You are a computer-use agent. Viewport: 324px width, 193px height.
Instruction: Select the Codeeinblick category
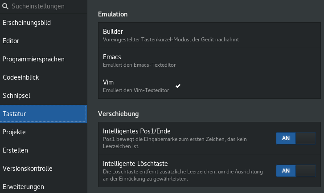coord(21,77)
